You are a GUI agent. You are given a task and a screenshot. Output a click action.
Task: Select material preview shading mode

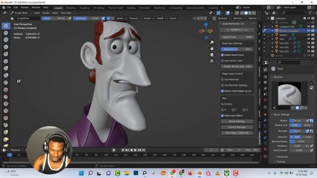(x=250, y=13)
